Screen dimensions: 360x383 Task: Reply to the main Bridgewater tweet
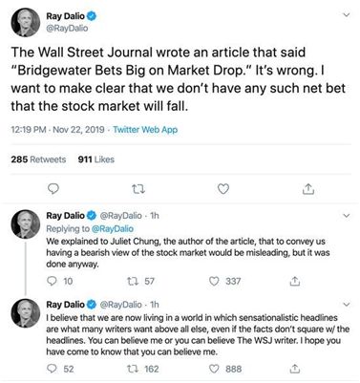click(53, 189)
